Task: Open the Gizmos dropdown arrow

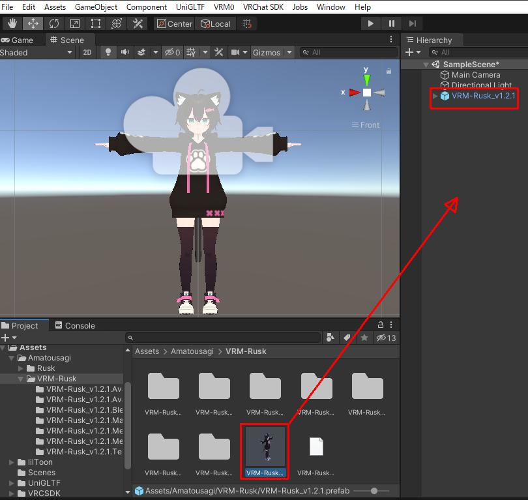Action: coord(289,53)
